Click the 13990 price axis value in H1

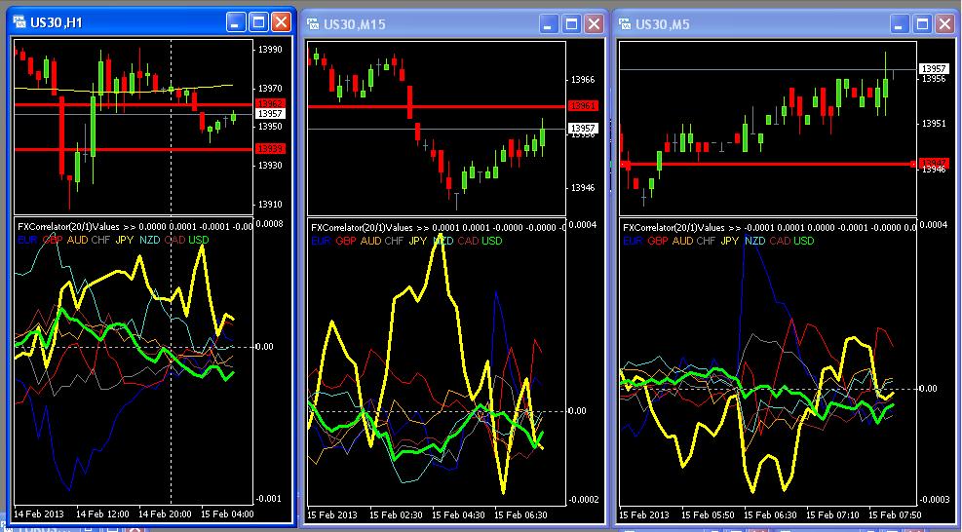click(271, 49)
